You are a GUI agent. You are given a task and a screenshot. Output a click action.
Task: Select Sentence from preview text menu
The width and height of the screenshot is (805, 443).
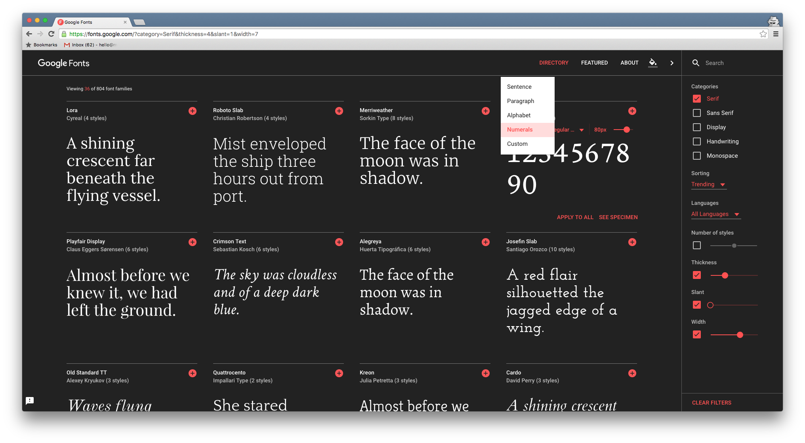point(528,87)
